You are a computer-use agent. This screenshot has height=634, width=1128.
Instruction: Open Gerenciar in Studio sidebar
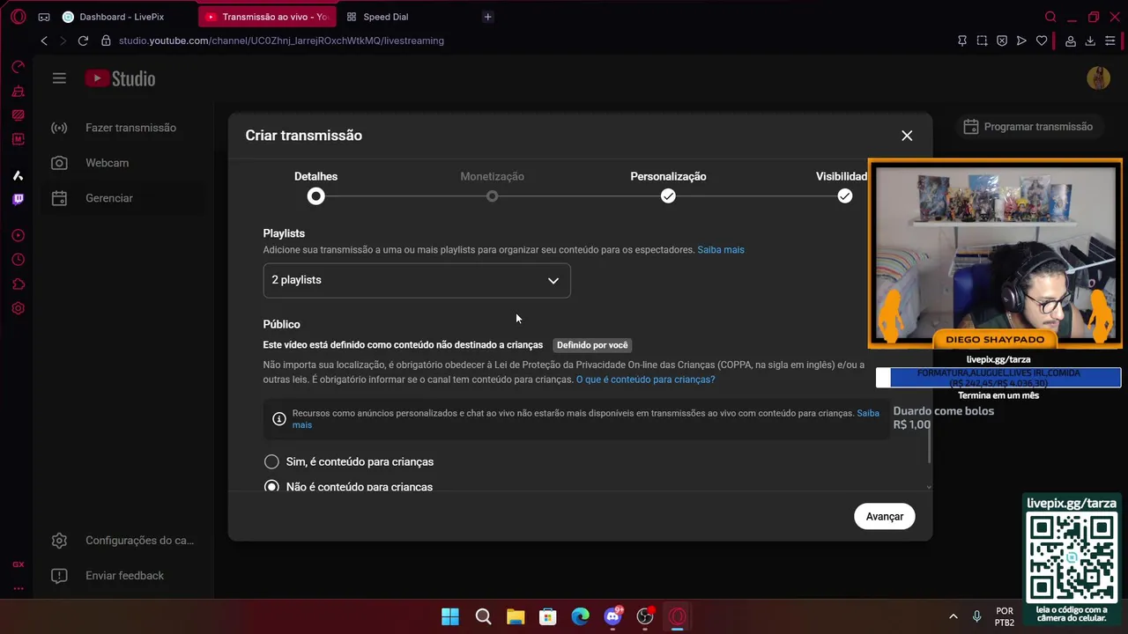tap(123, 198)
